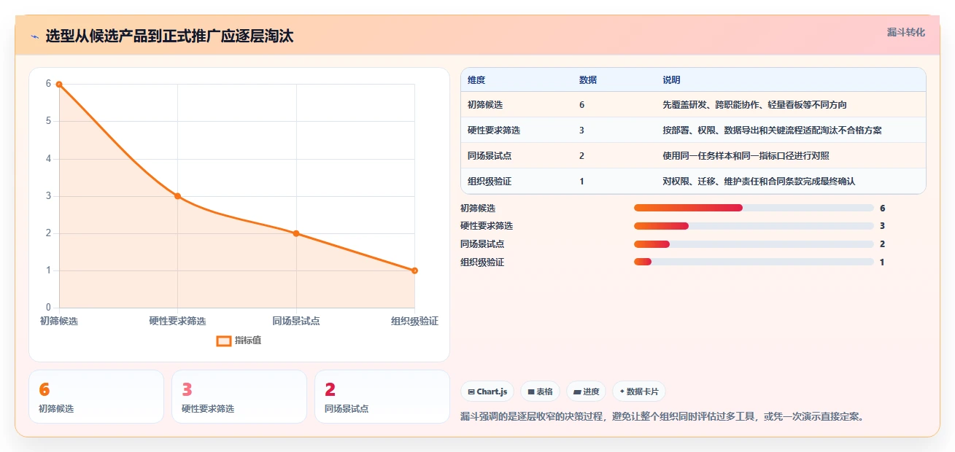Click the footer note starting 漏斗强调的是
The image size is (955, 452).
point(662,417)
